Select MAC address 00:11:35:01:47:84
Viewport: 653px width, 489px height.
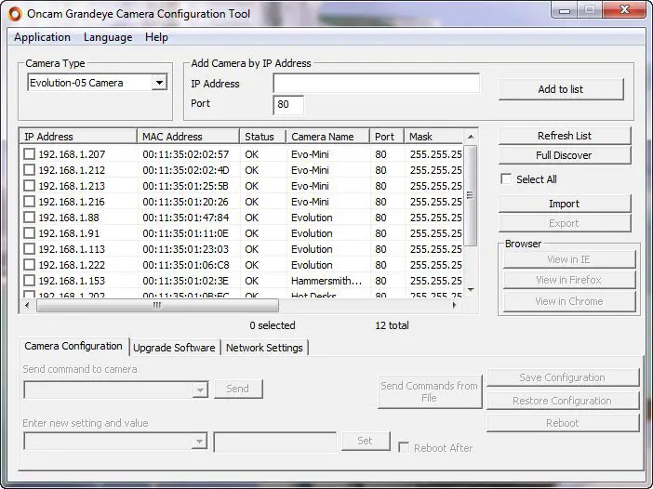tap(186, 218)
